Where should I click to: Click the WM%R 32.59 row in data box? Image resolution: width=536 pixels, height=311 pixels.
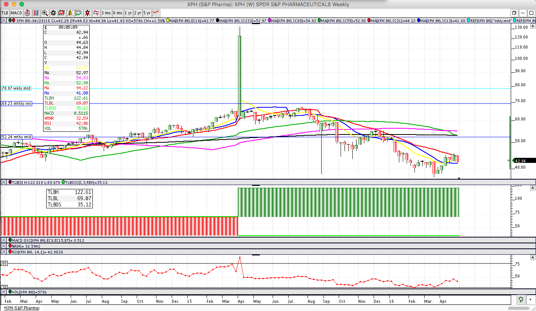(x=66, y=118)
